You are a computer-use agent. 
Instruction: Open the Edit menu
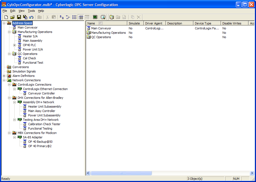pyautogui.click(x=13, y=11)
